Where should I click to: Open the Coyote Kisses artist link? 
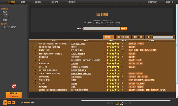(x=76, y=57)
